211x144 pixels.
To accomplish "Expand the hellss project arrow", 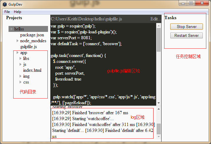I will (x=11, y=29).
